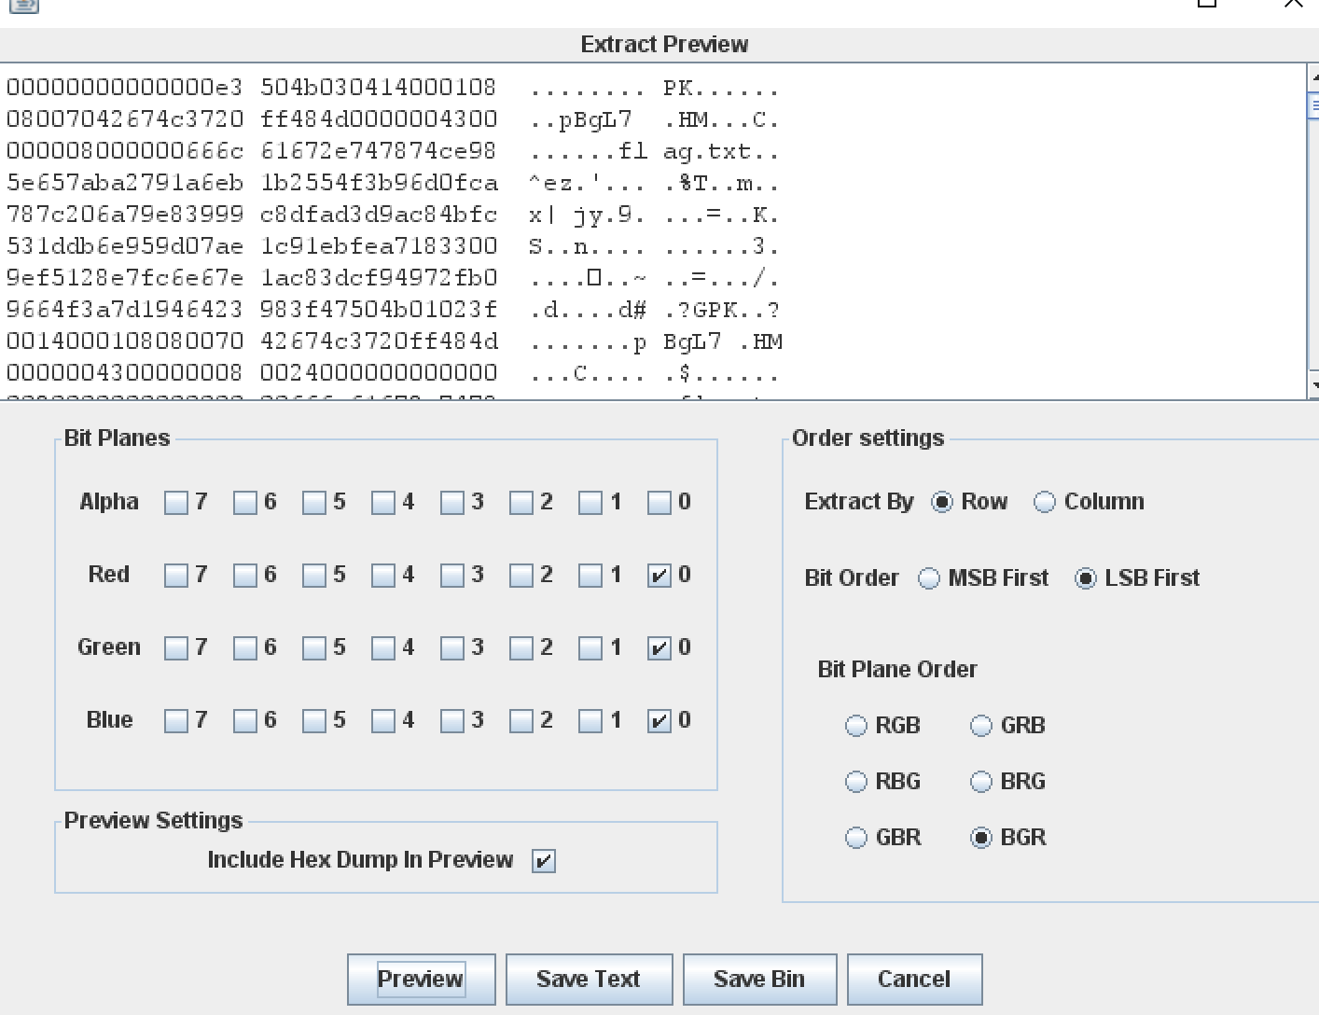Viewport: 1319px width, 1015px height.
Task: Tick Green bit plane 2
Action: pyautogui.click(x=521, y=648)
